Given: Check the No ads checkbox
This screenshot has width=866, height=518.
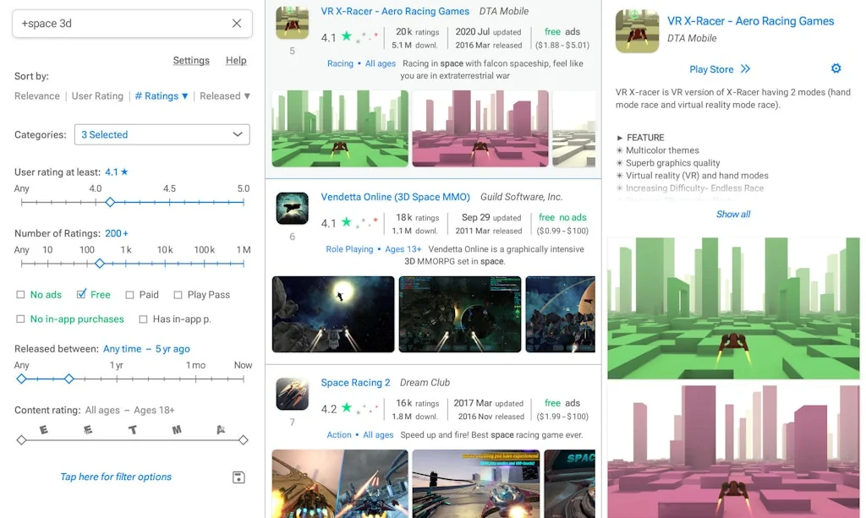Looking at the screenshot, I should coord(20,294).
